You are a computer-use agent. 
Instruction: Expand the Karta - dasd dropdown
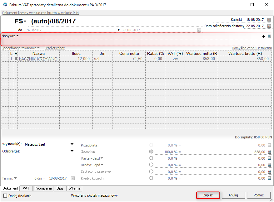point(102,158)
